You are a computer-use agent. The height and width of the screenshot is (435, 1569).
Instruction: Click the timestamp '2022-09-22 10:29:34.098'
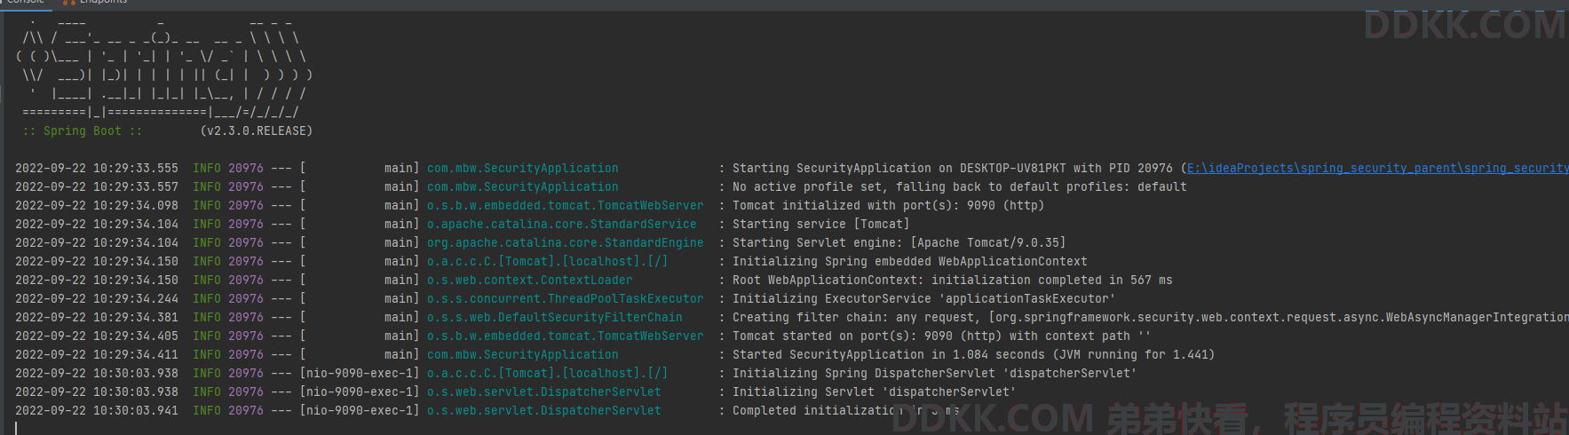(x=96, y=205)
